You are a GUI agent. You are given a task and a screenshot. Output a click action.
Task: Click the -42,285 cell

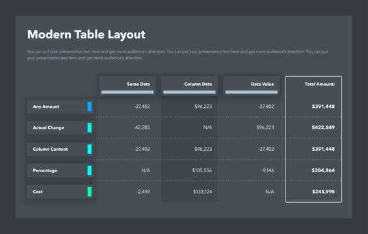click(142, 127)
